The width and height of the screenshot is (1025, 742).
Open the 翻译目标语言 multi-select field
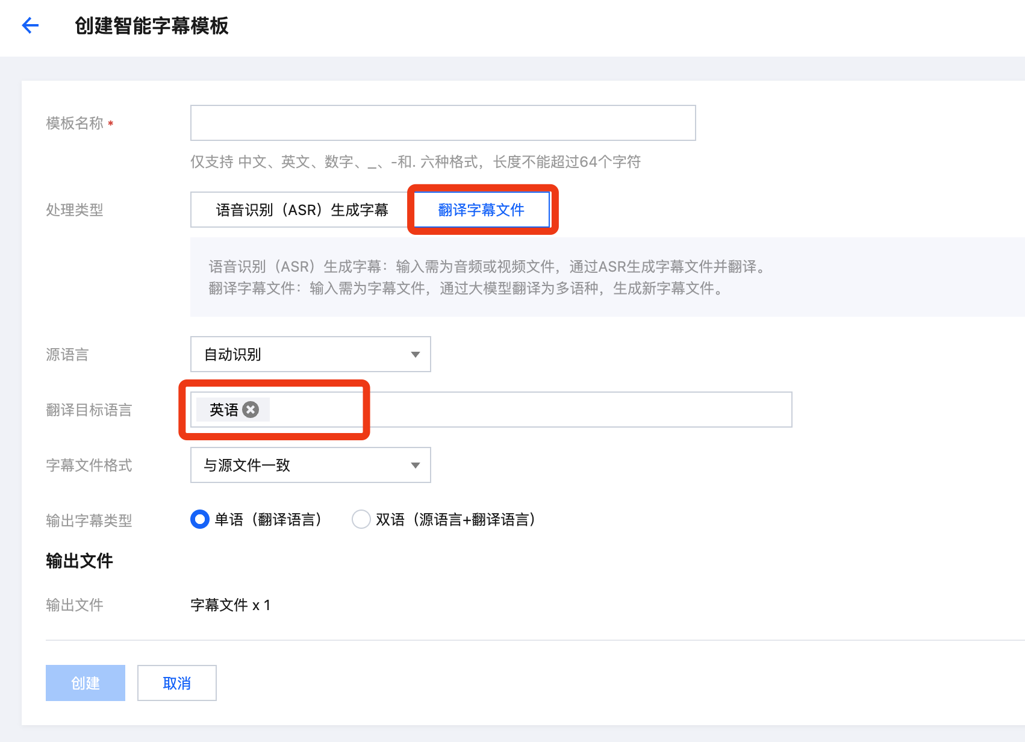pos(530,410)
